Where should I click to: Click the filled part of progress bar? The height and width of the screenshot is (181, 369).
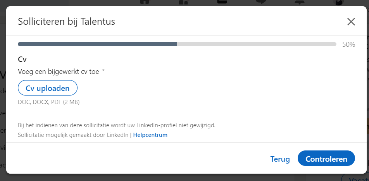pyautogui.click(x=97, y=44)
